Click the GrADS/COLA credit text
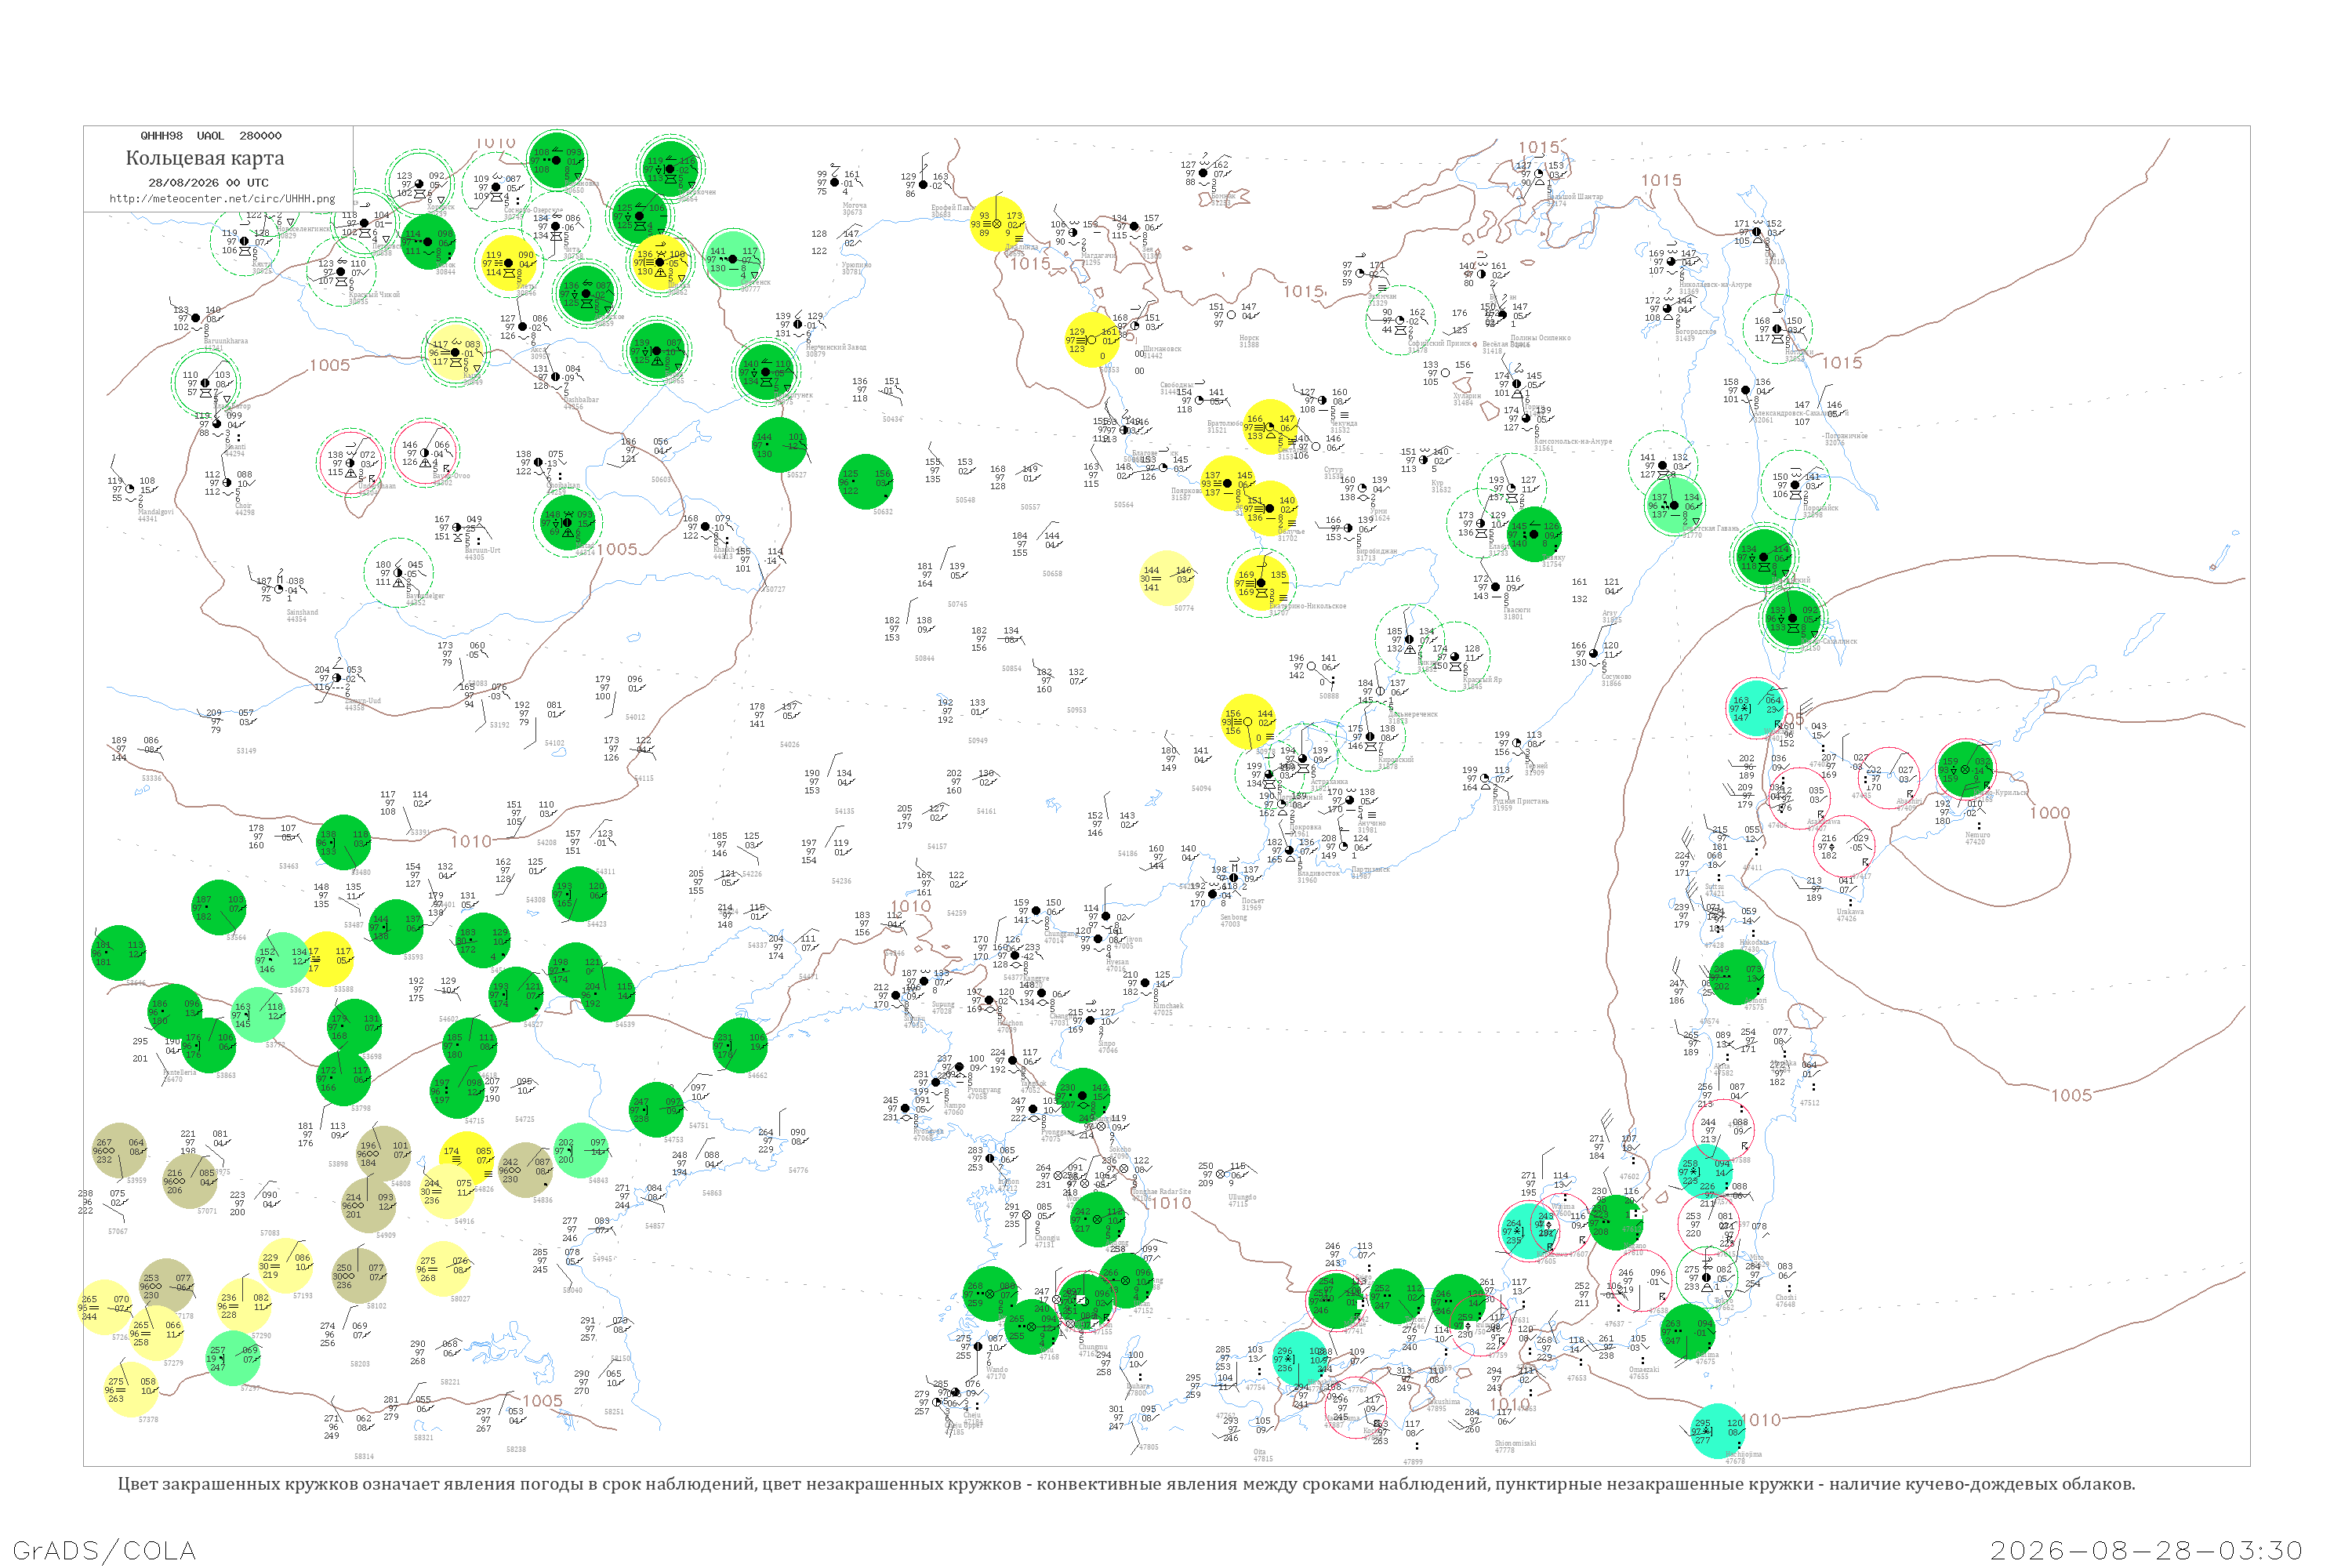This screenshot has width=2352, height=1568. click(x=104, y=1550)
